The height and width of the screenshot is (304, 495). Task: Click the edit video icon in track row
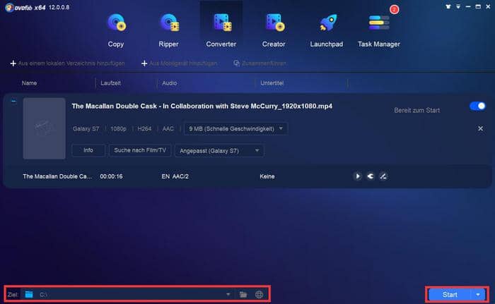click(x=383, y=176)
